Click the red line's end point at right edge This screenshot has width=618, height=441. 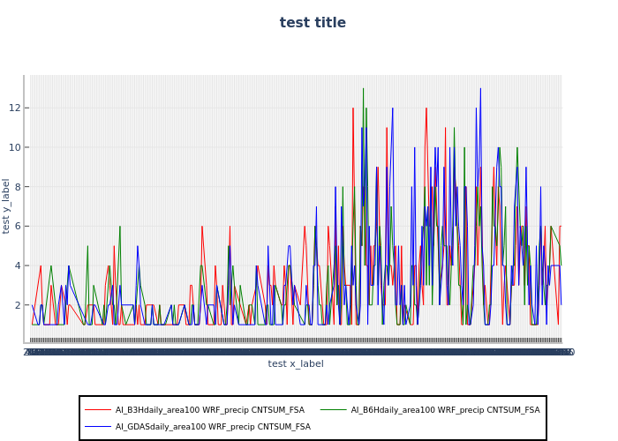[x=560, y=227]
